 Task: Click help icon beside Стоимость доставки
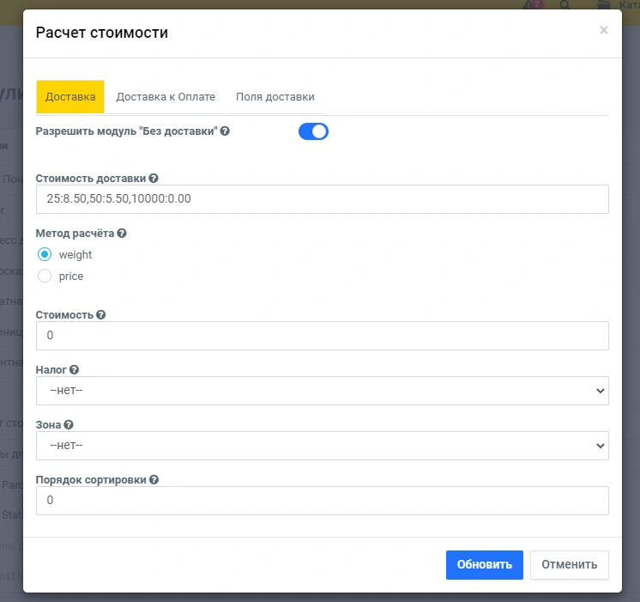click(x=154, y=178)
